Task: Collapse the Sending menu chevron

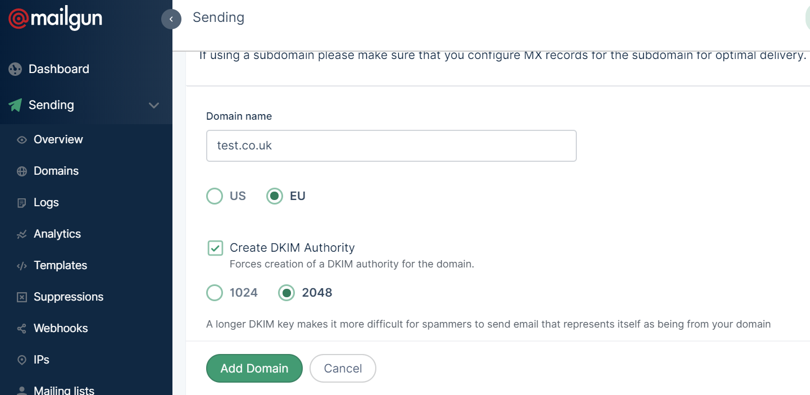Action: [x=154, y=105]
